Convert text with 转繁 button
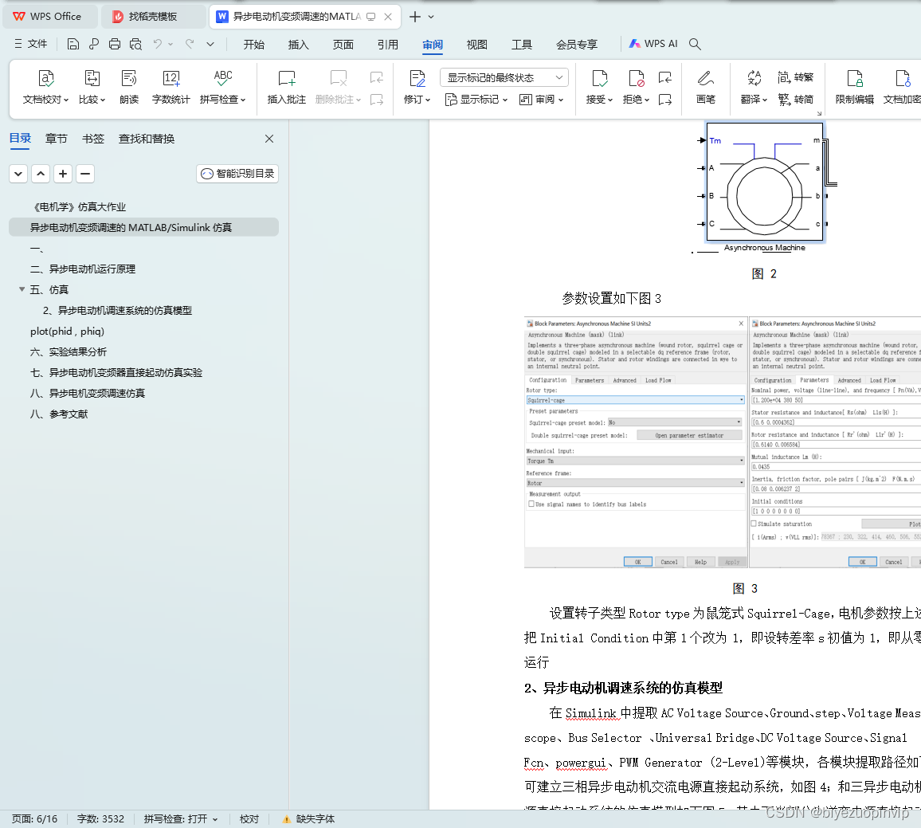The image size is (921, 828). tap(796, 77)
